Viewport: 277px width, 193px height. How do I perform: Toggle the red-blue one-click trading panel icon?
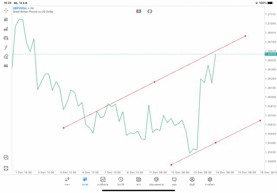tap(139, 11)
